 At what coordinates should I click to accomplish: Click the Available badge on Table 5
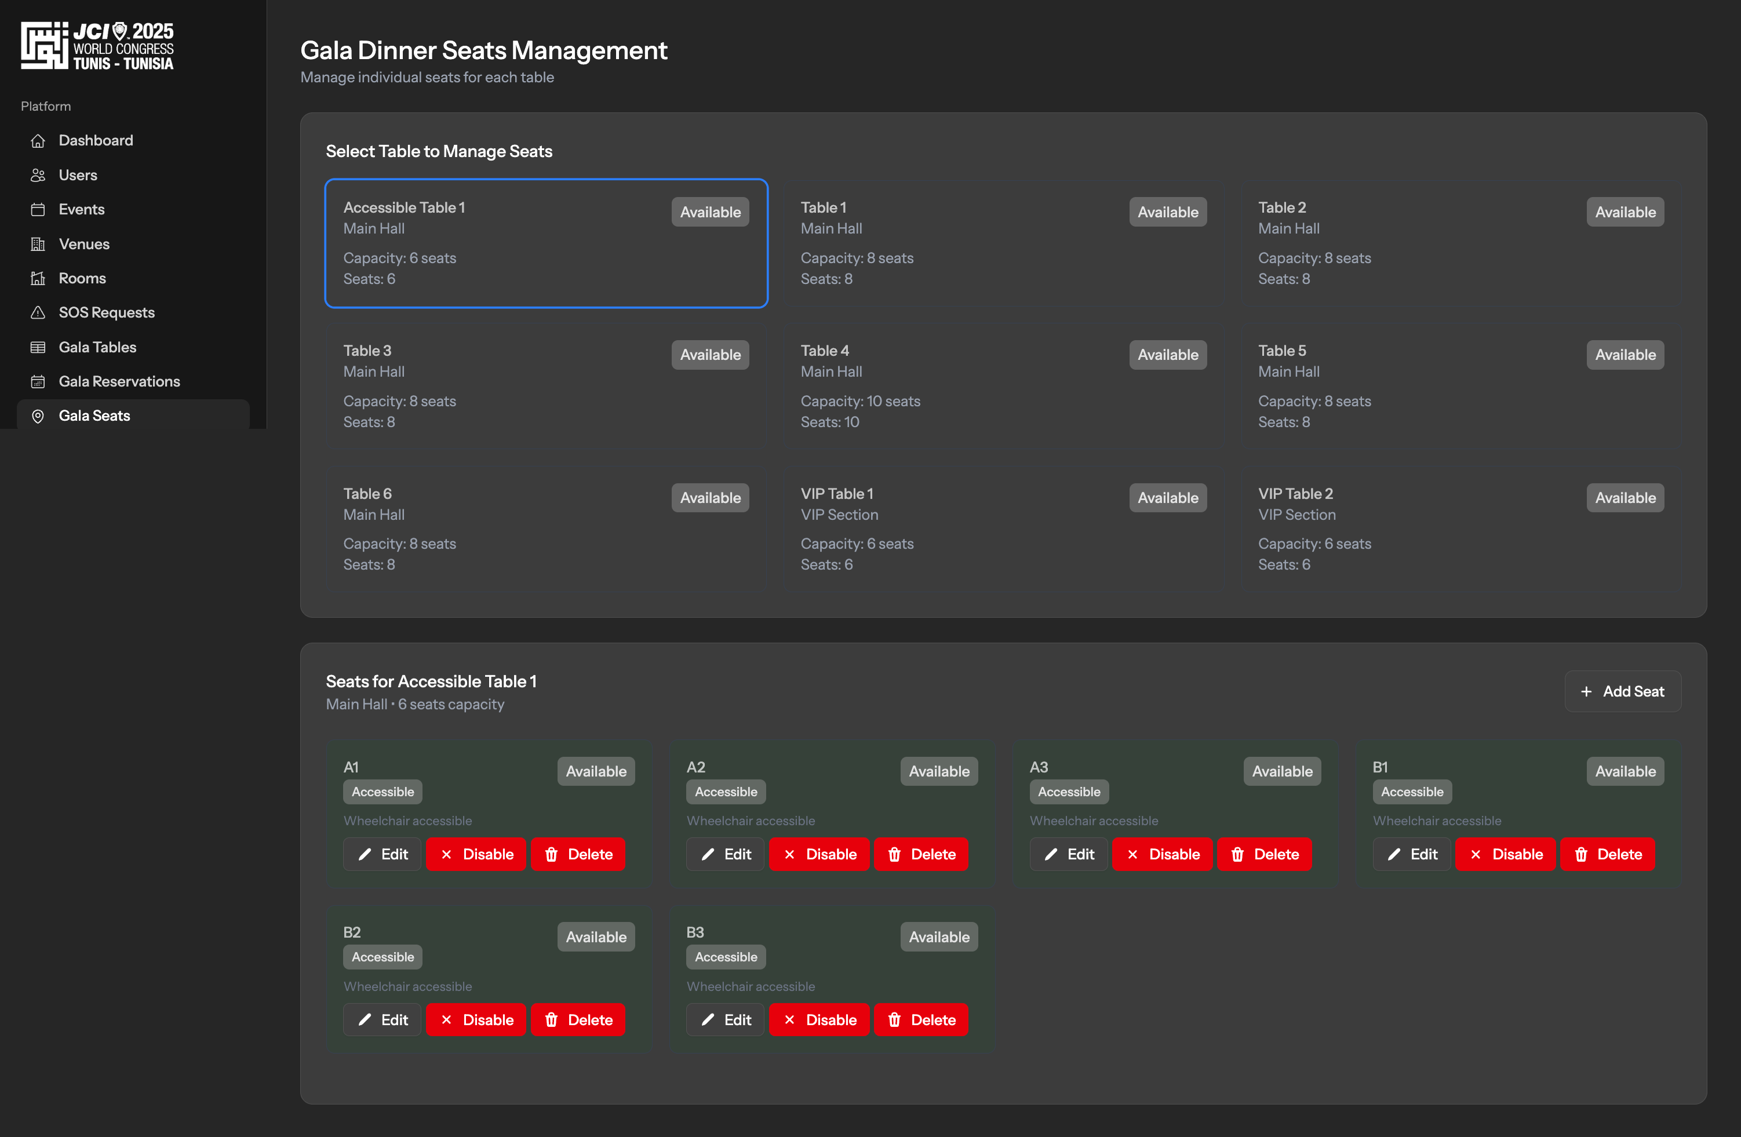click(x=1625, y=355)
